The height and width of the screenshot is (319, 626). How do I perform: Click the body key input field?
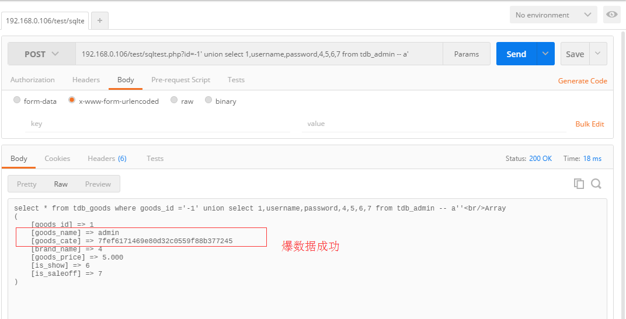point(157,124)
